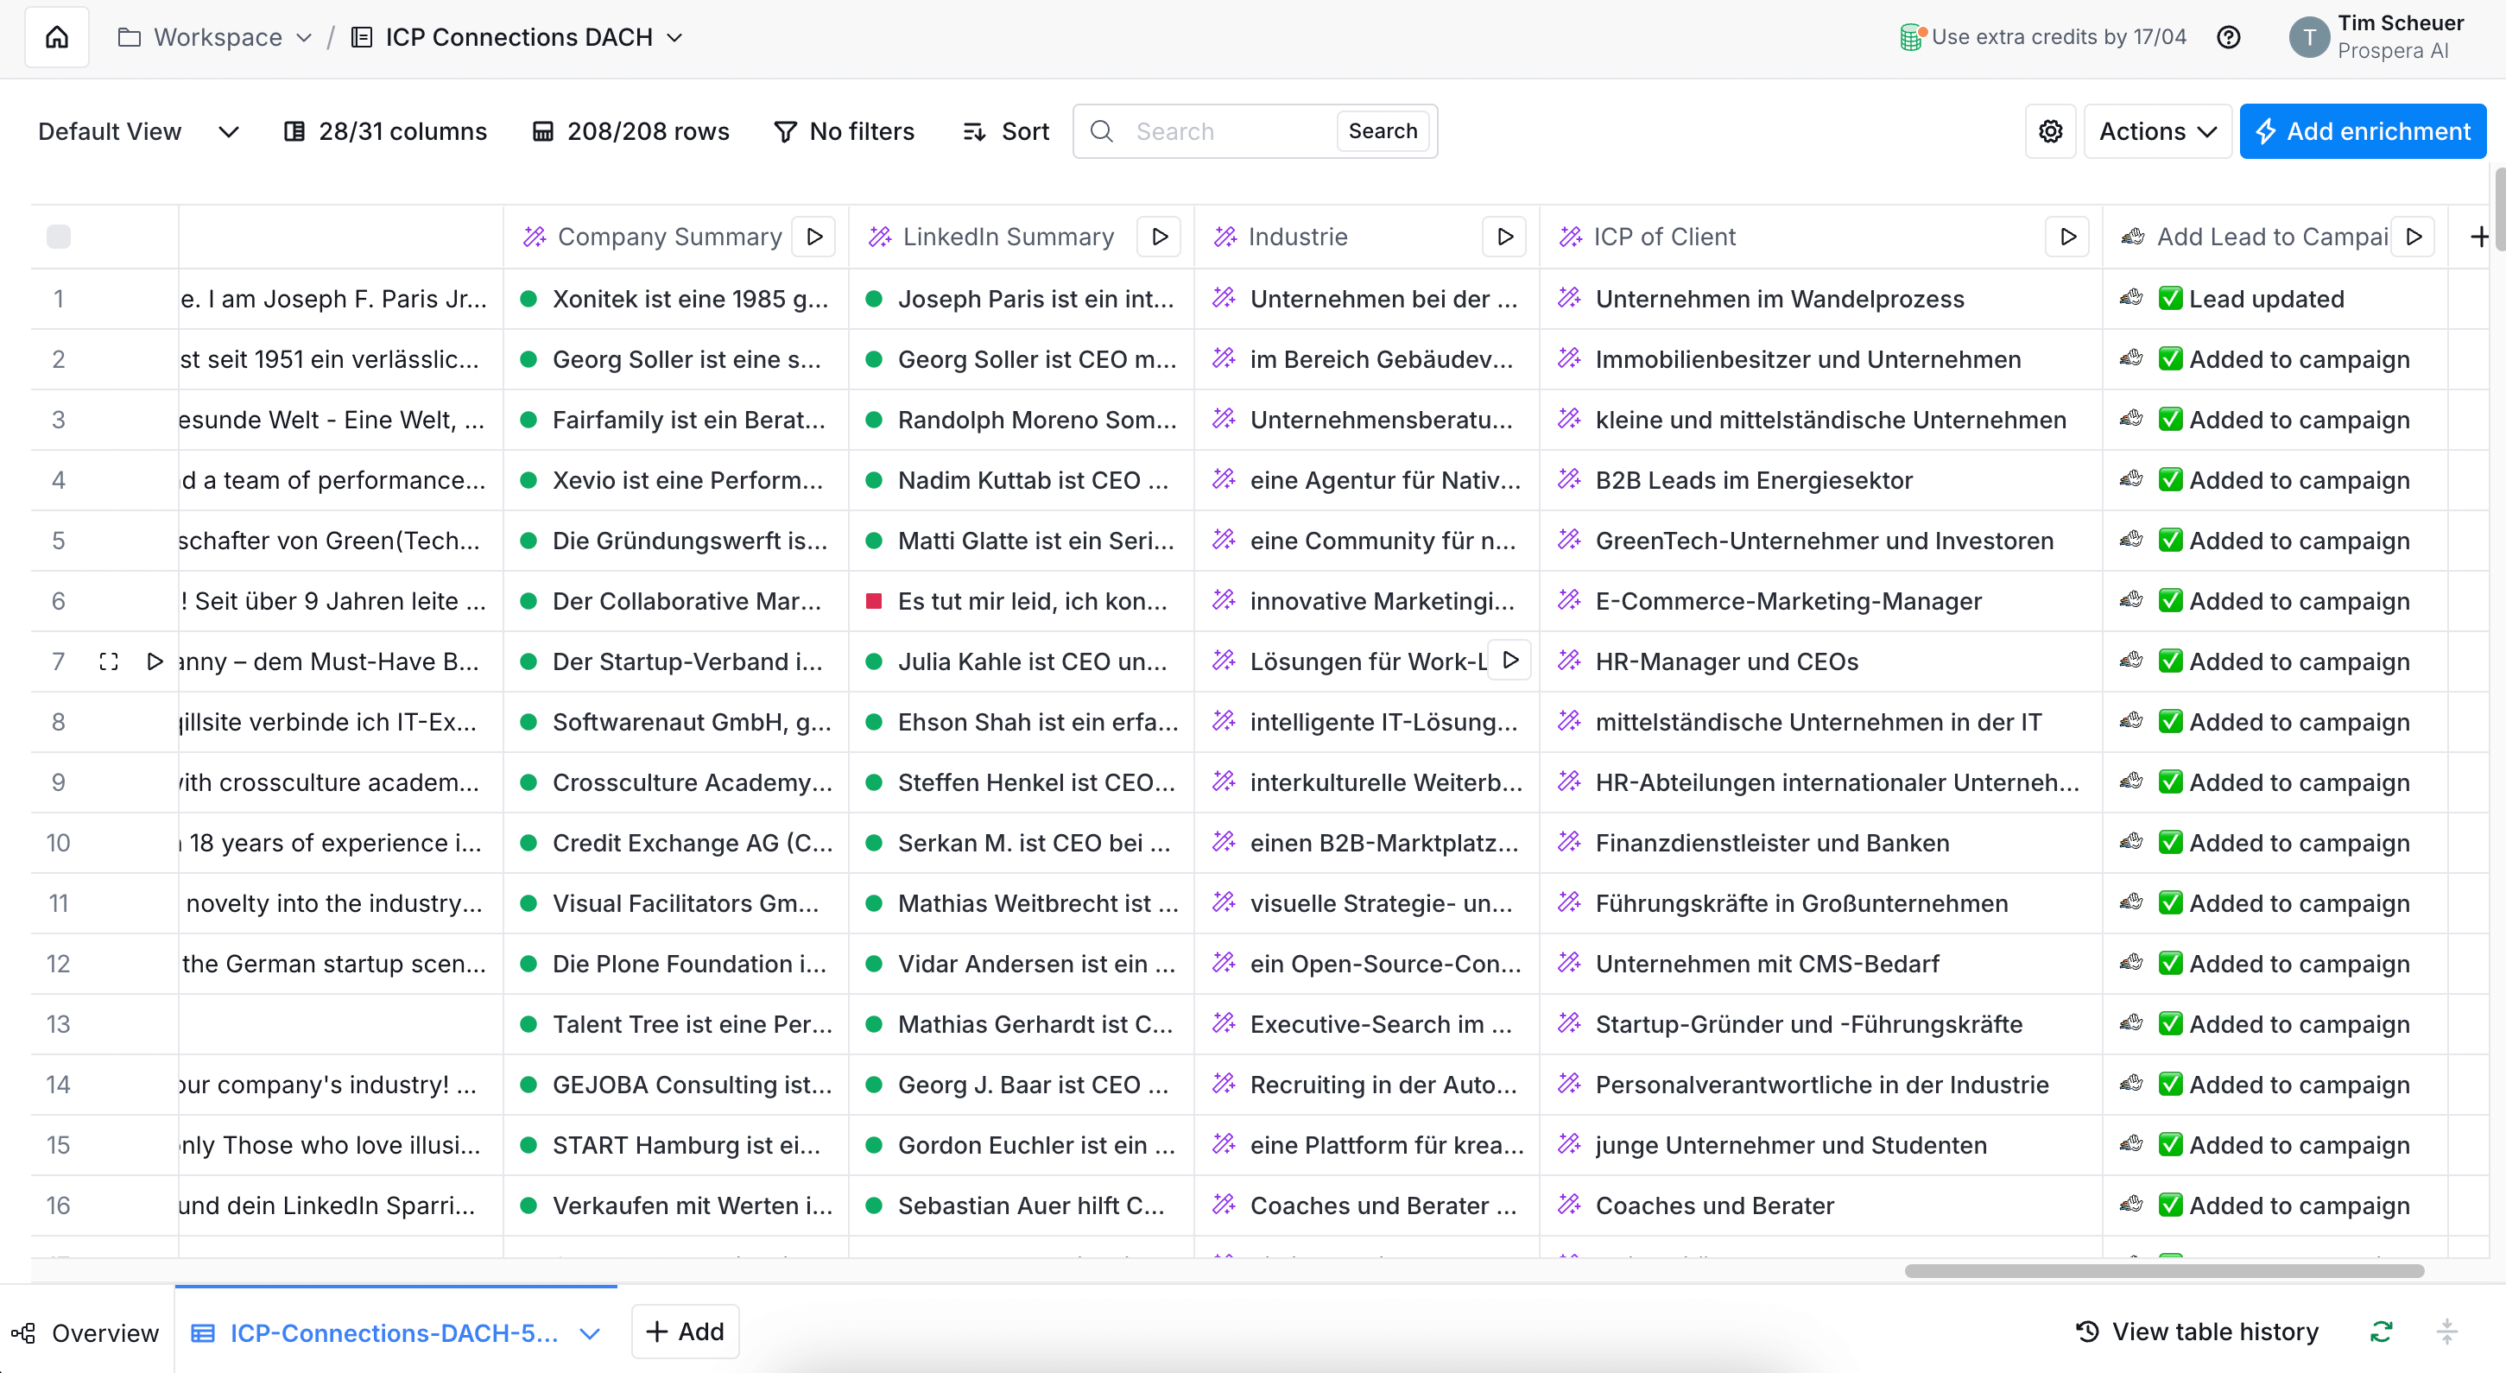This screenshot has width=2506, height=1373.
Task: Open the help question mark icon
Action: (2229, 37)
